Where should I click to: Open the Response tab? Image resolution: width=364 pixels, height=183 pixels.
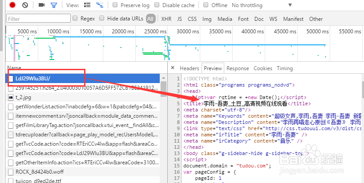point(238,68)
